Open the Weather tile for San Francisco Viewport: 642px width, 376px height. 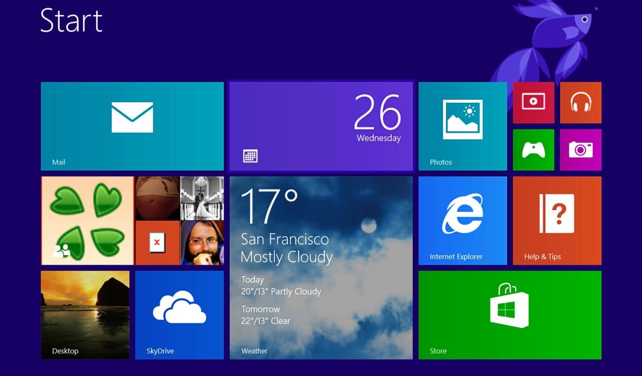[x=321, y=268]
